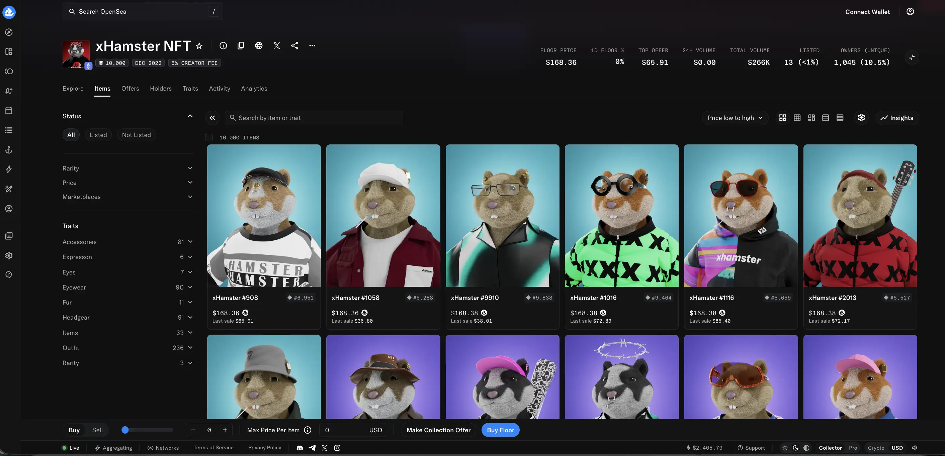Filter by Not Listed status
The width and height of the screenshot is (945, 456).
pos(136,135)
